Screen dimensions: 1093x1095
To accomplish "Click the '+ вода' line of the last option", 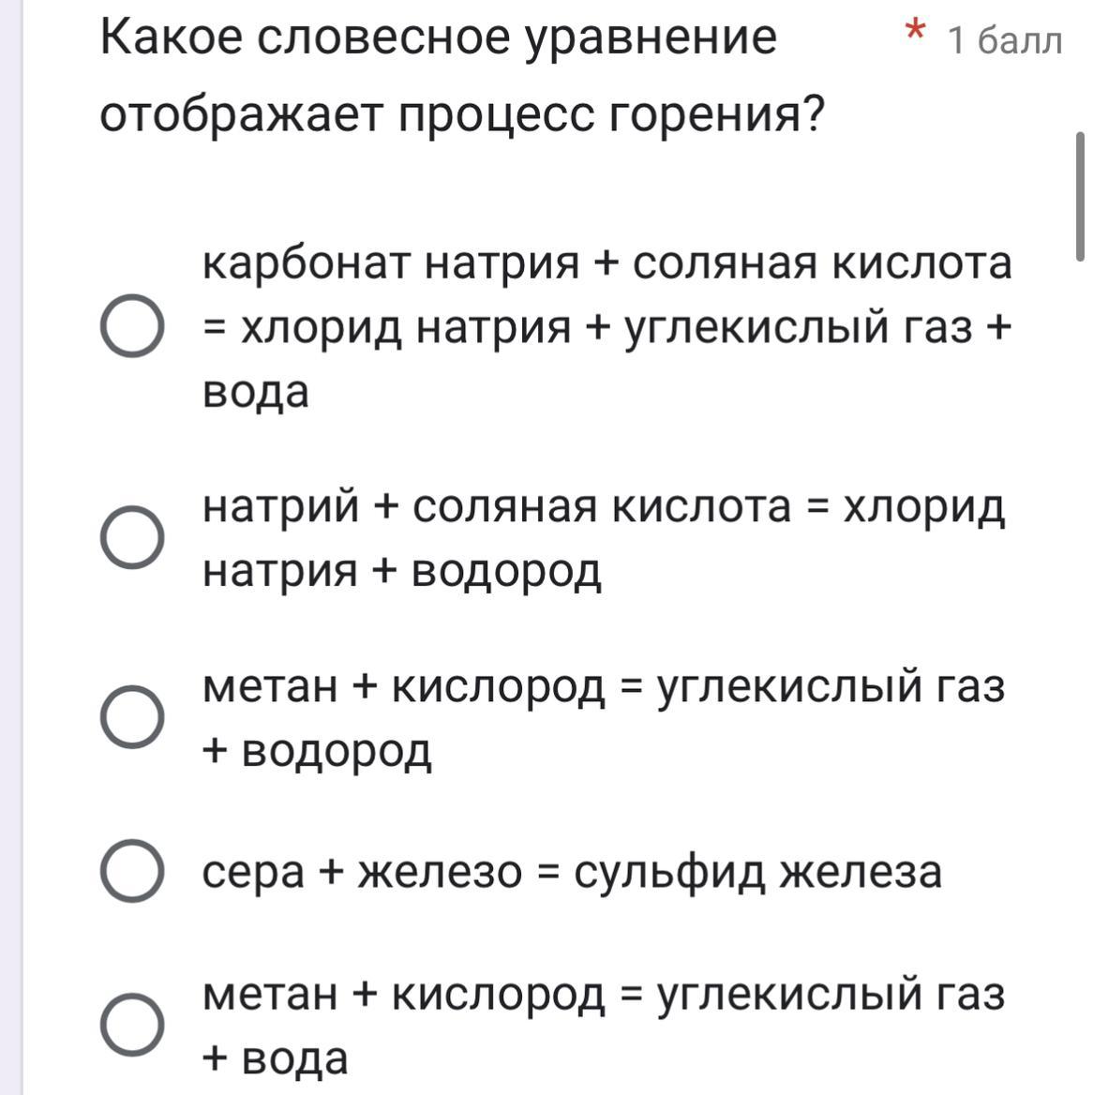I will (x=276, y=1058).
